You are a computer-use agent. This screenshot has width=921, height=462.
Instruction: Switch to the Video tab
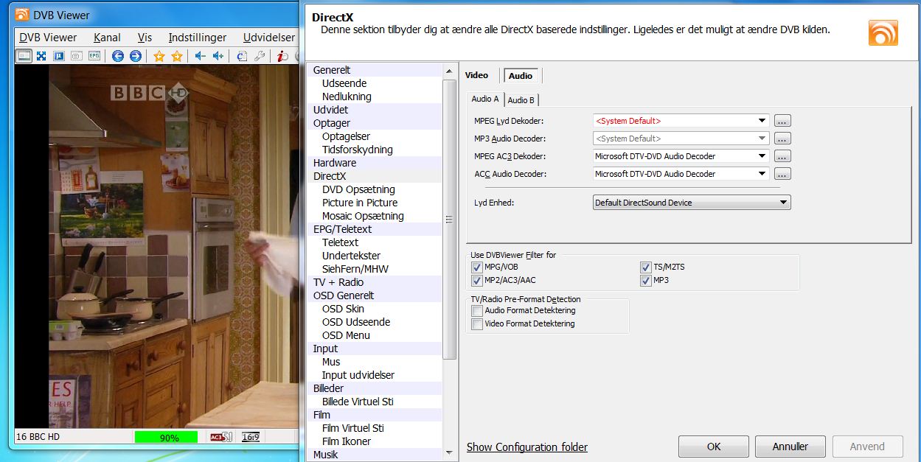click(x=476, y=75)
